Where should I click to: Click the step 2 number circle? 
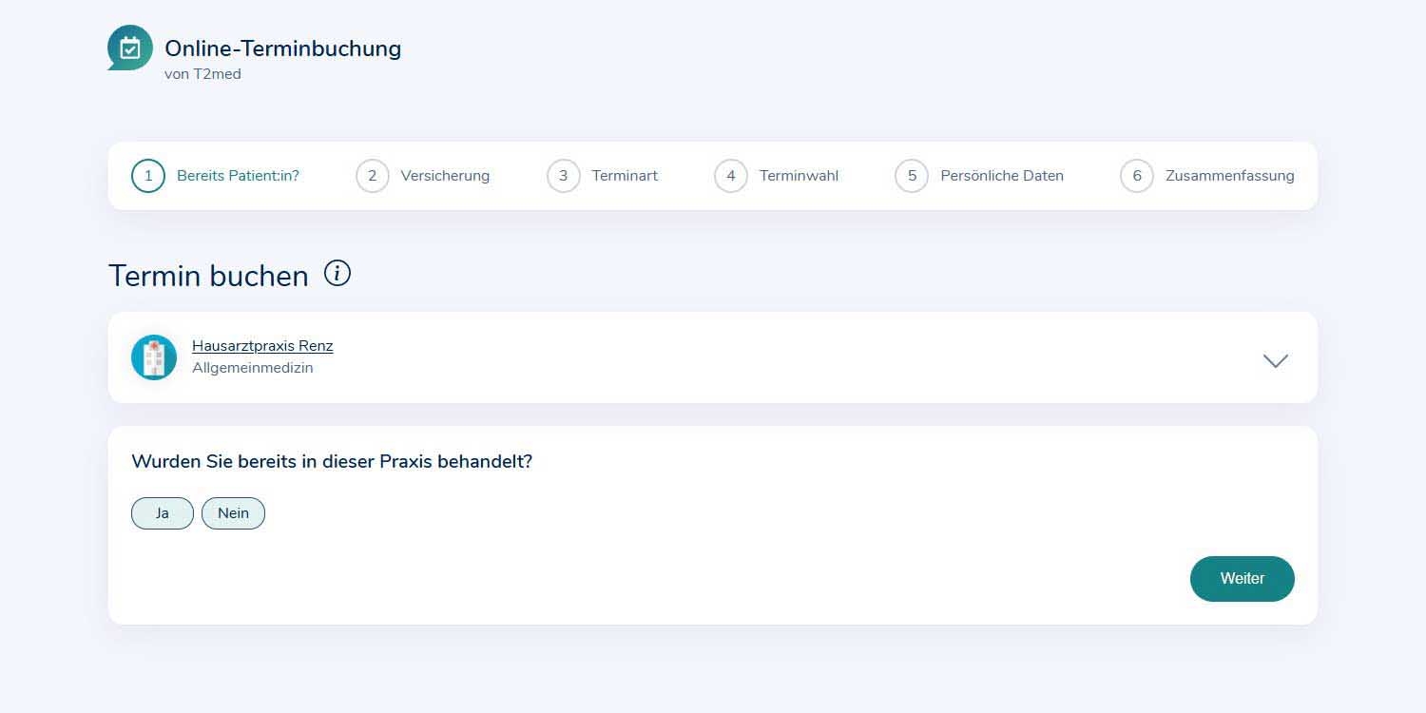pos(373,176)
